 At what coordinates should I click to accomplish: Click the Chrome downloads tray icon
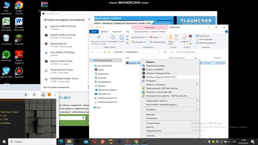click(43, 95)
